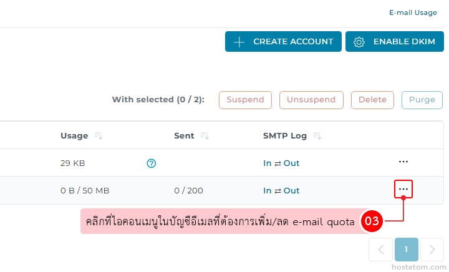This screenshot has width=449, height=272.
Task: Click the Sent column sort icon
Action: (x=205, y=136)
